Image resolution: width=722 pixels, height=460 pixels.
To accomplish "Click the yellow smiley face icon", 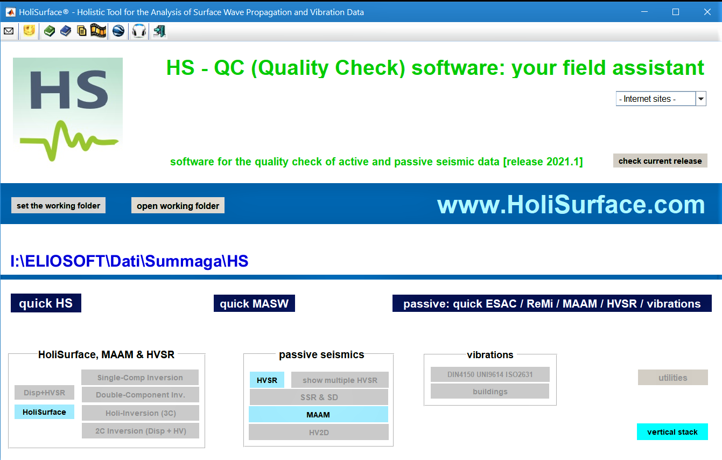I will pos(29,31).
